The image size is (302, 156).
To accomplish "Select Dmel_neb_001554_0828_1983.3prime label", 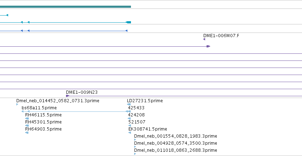I will tap(176, 136).
